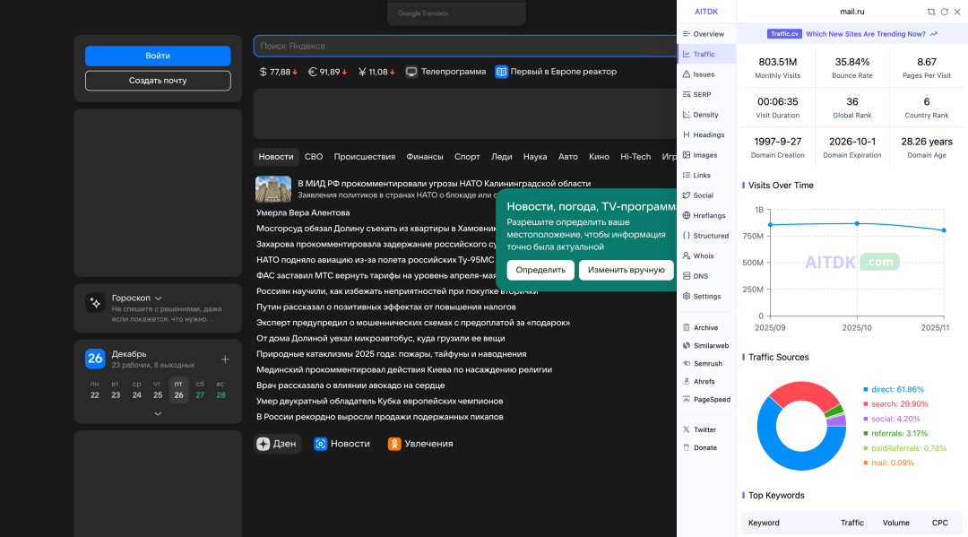Click the Определить location button

540,270
